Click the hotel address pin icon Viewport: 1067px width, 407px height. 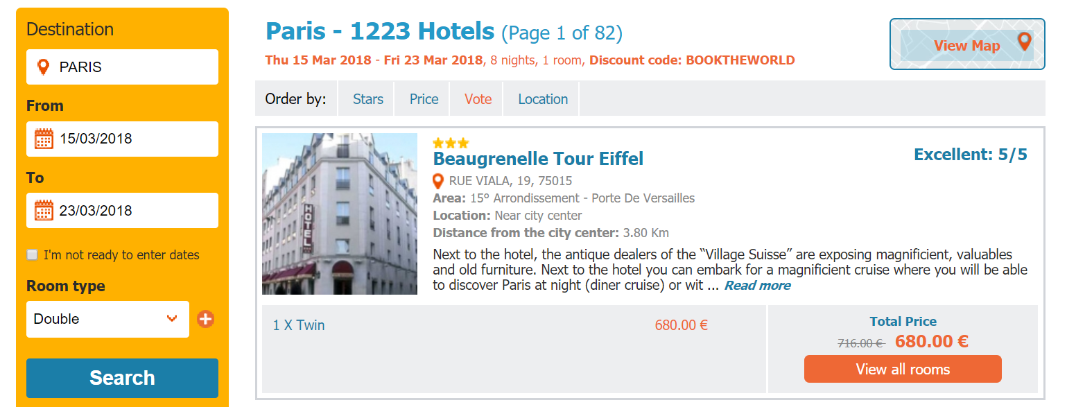[438, 182]
